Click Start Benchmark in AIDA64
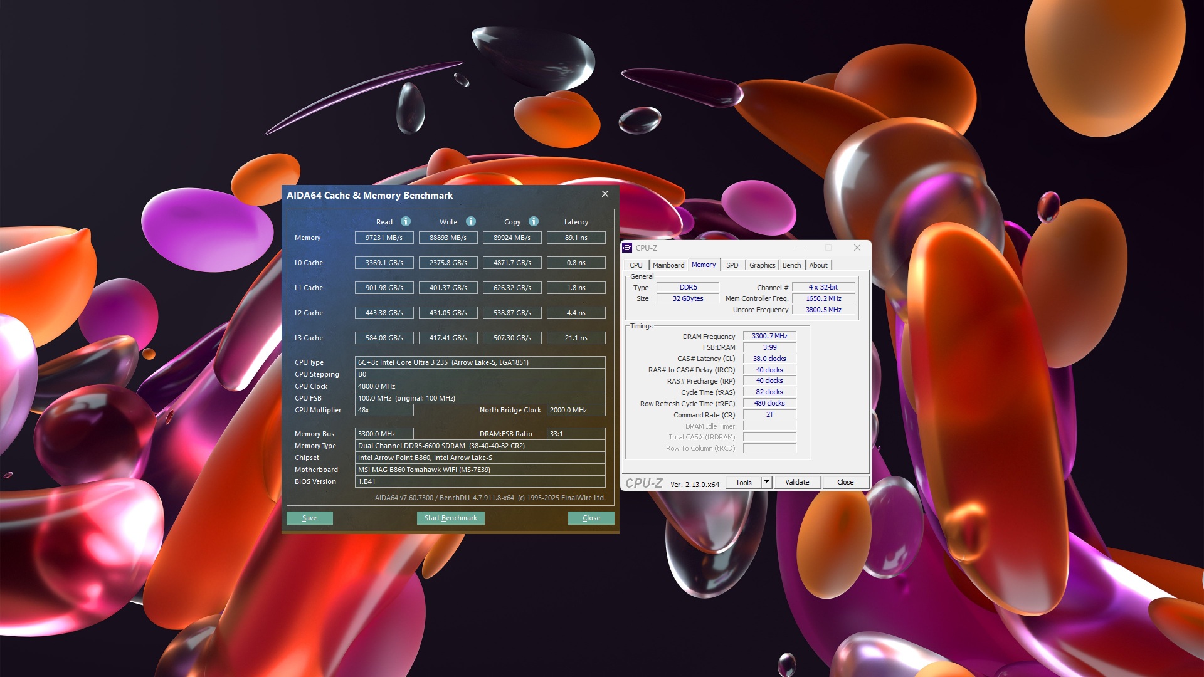The width and height of the screenshot is (1204, 677). pos(451,518)
